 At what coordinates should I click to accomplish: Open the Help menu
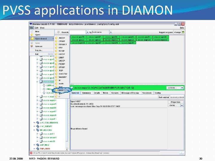[x=182, y=28]
